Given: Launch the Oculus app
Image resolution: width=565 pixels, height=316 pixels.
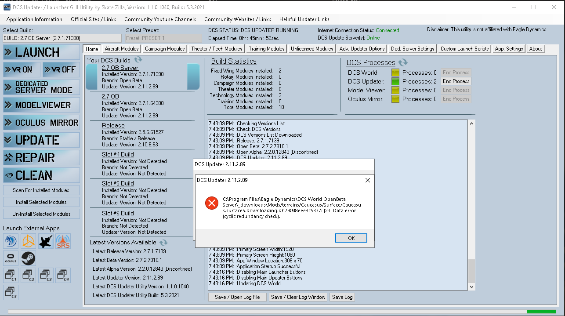Looking at the screenshot, I should point(11,258).
